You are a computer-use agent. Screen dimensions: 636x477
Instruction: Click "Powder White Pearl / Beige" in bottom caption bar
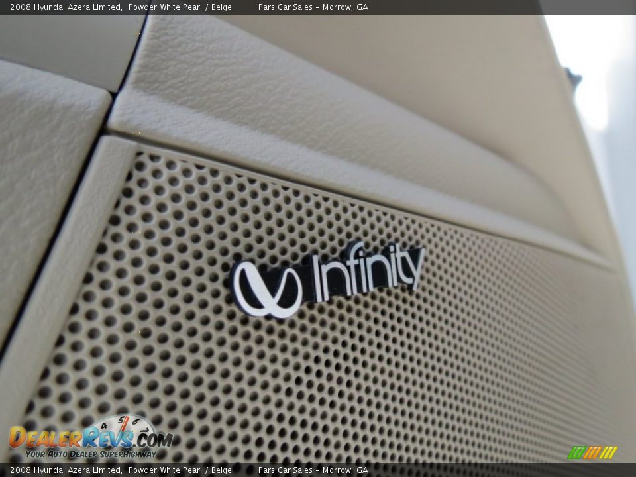tap(180, 470)
